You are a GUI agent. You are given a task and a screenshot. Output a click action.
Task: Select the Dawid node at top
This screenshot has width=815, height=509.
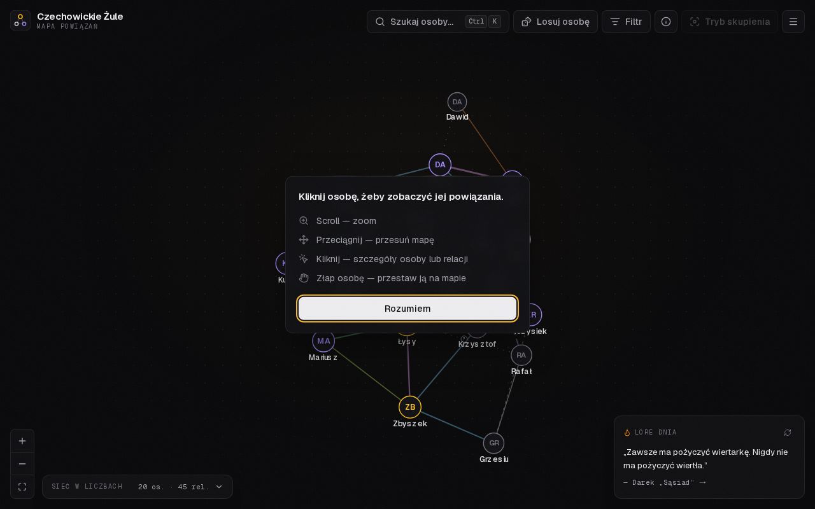click(457, 102)
